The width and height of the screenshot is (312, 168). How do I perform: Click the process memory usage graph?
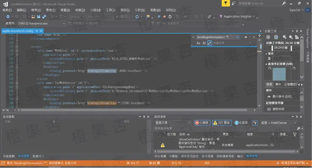(x=282, y=74)
